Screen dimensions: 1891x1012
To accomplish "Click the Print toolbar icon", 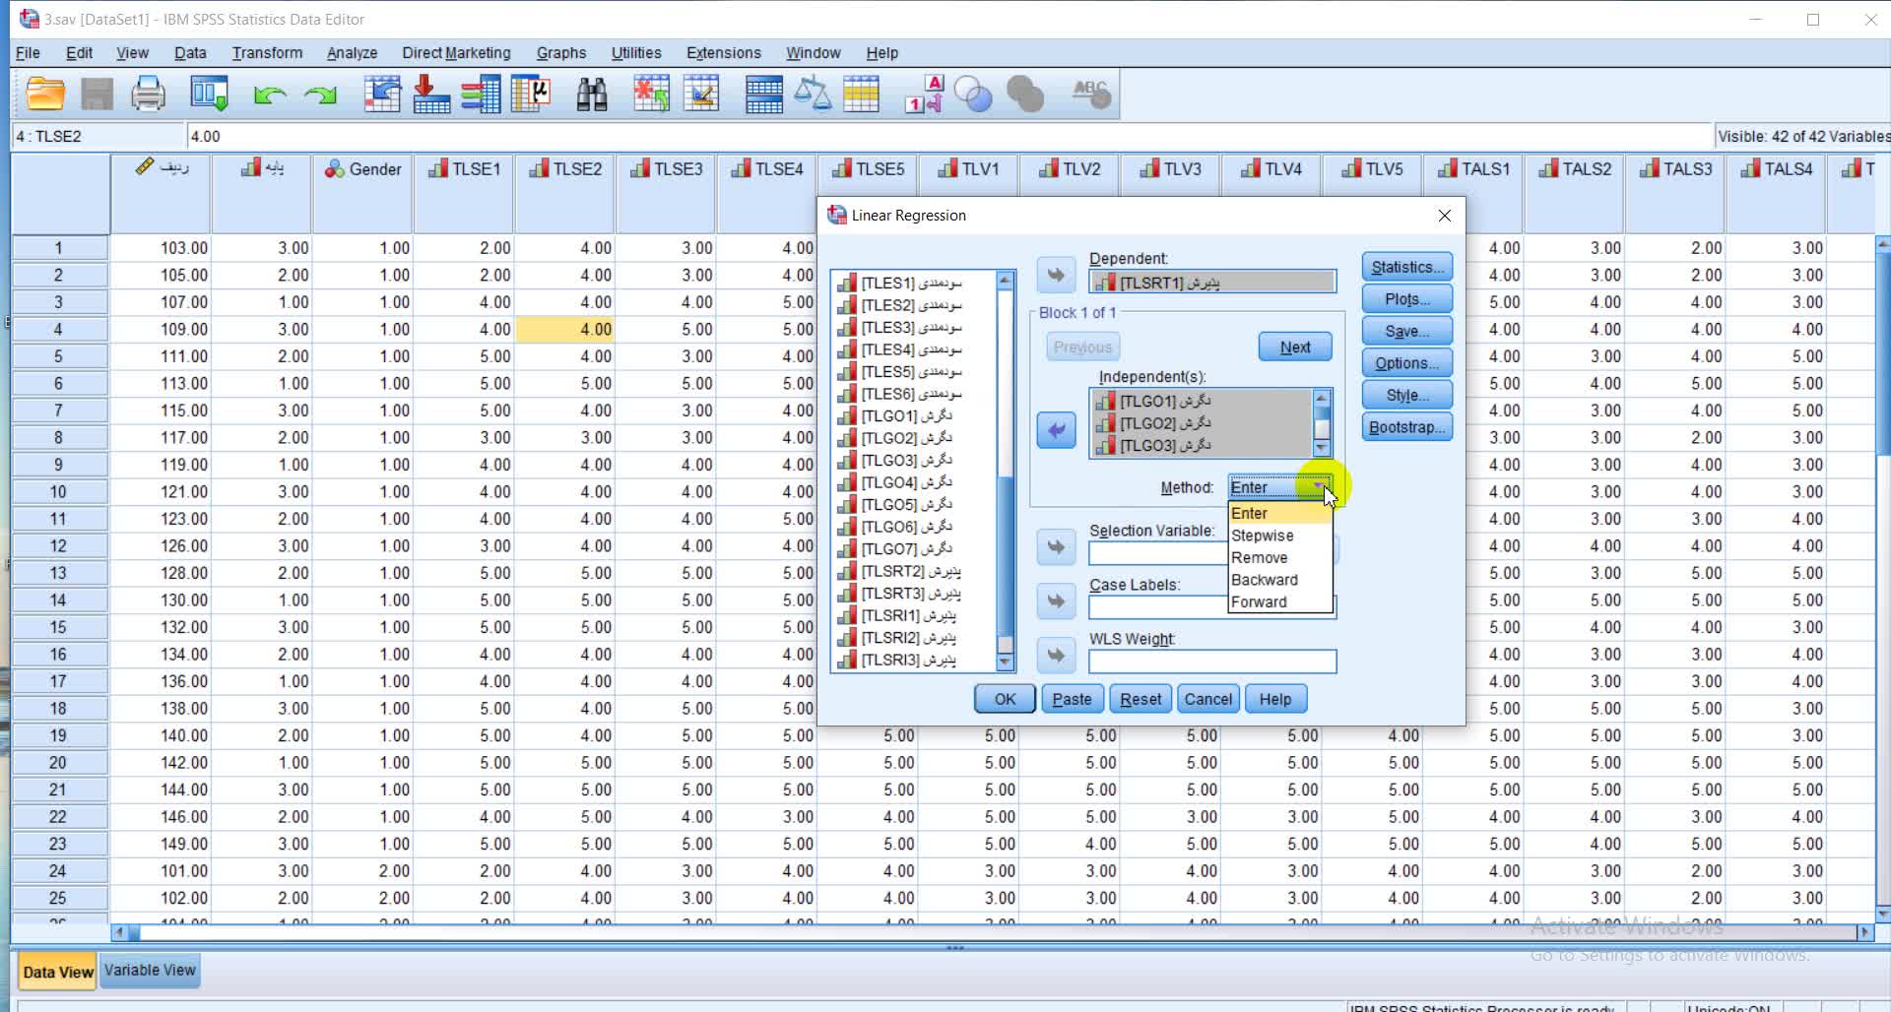I will point(148,95).
